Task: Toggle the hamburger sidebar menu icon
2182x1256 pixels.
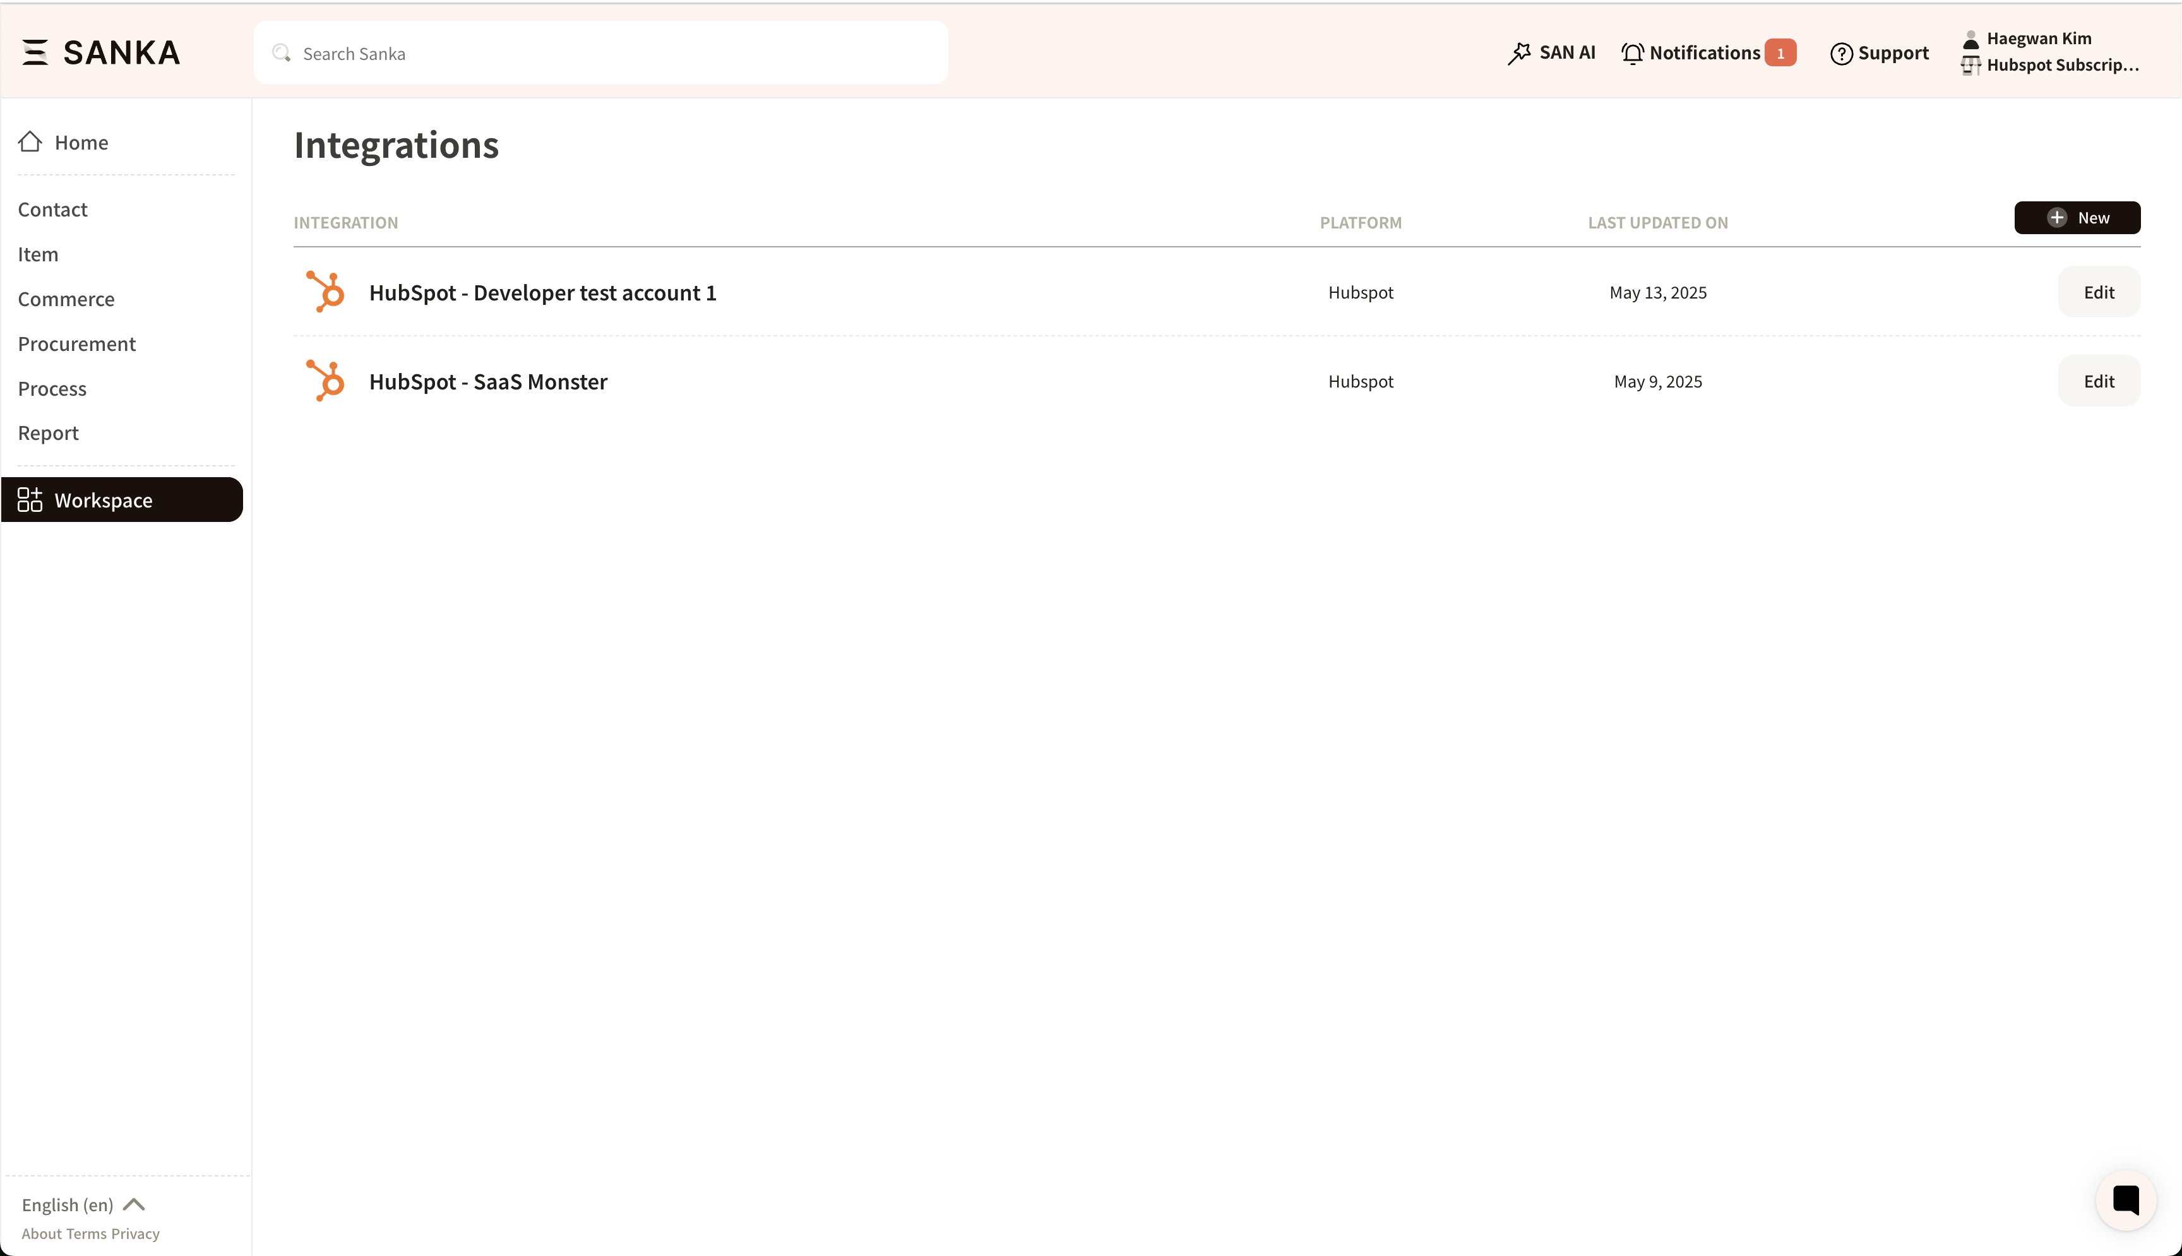Action: pos(35,52)
